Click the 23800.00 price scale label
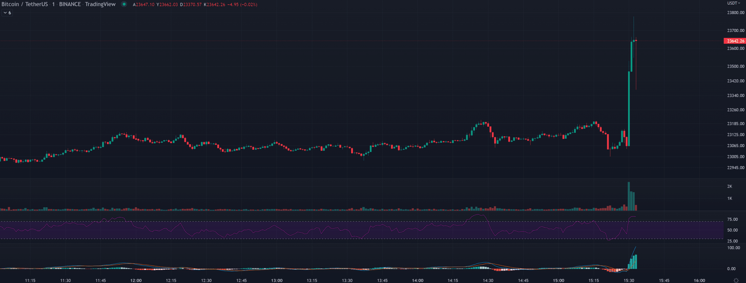Viewport: 746px width, 283px height. point(735,13)
